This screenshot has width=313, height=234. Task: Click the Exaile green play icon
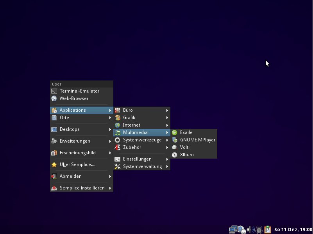click(174, 133)
